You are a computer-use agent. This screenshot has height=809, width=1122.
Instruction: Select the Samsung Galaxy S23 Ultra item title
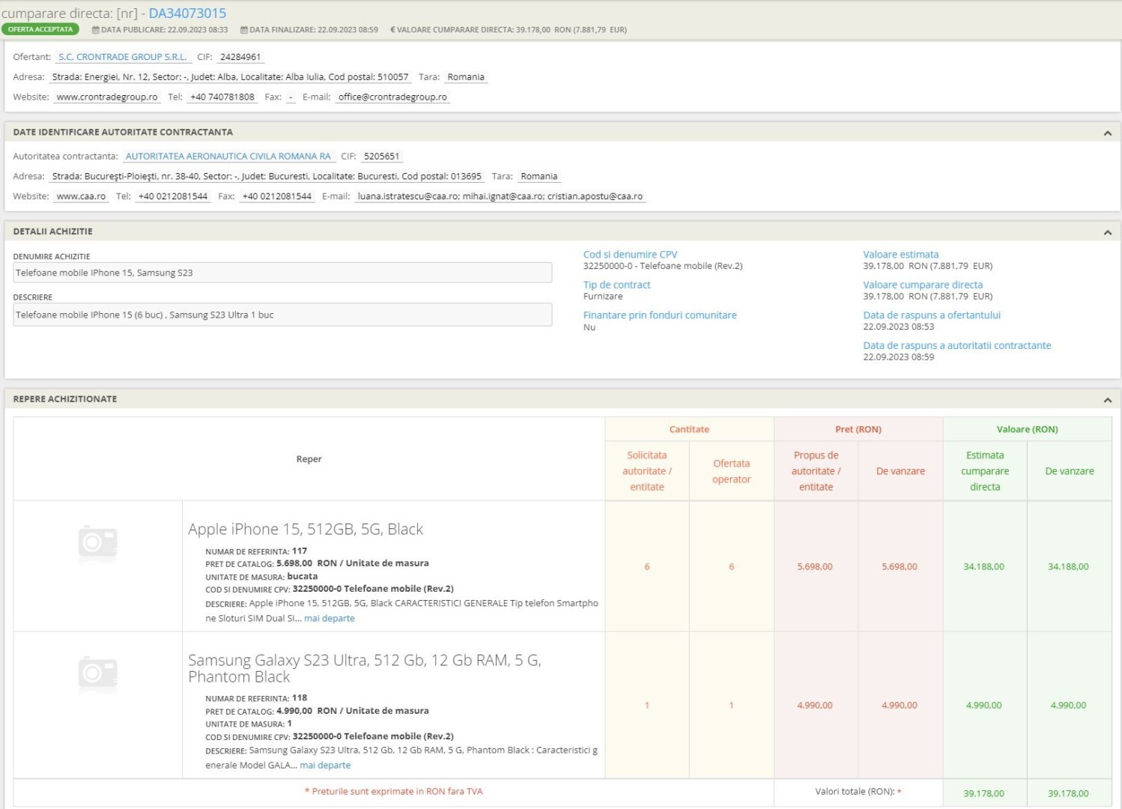[365, 668]
